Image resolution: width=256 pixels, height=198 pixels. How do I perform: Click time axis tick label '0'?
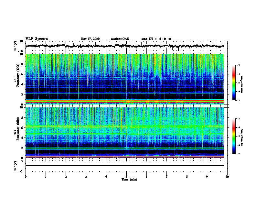click(26, 177)
